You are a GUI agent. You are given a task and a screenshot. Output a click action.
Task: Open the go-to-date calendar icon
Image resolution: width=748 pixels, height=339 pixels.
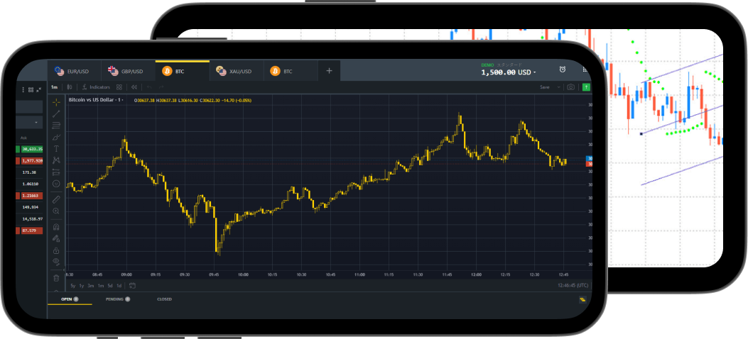(x=132, y=286)
